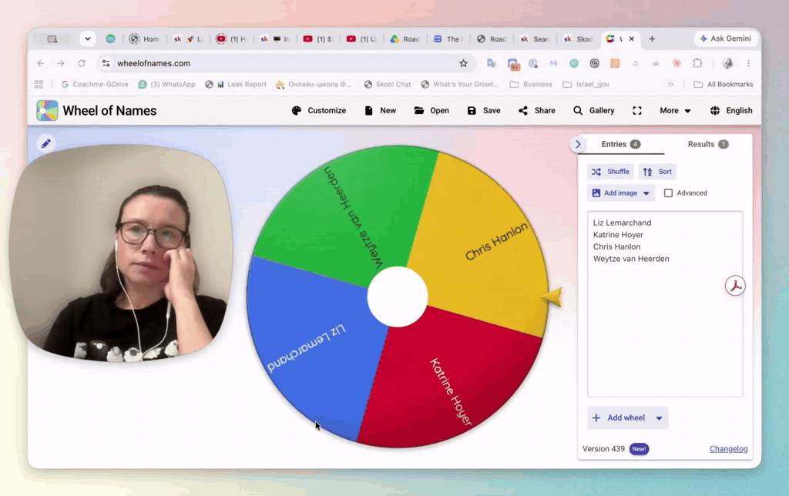Open the Chrome extensions puzzle icon

697,63
